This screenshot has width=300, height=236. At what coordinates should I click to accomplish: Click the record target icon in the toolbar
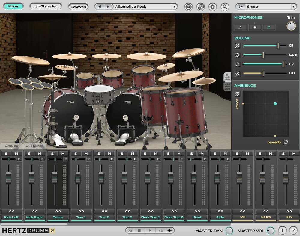(188, 7)
